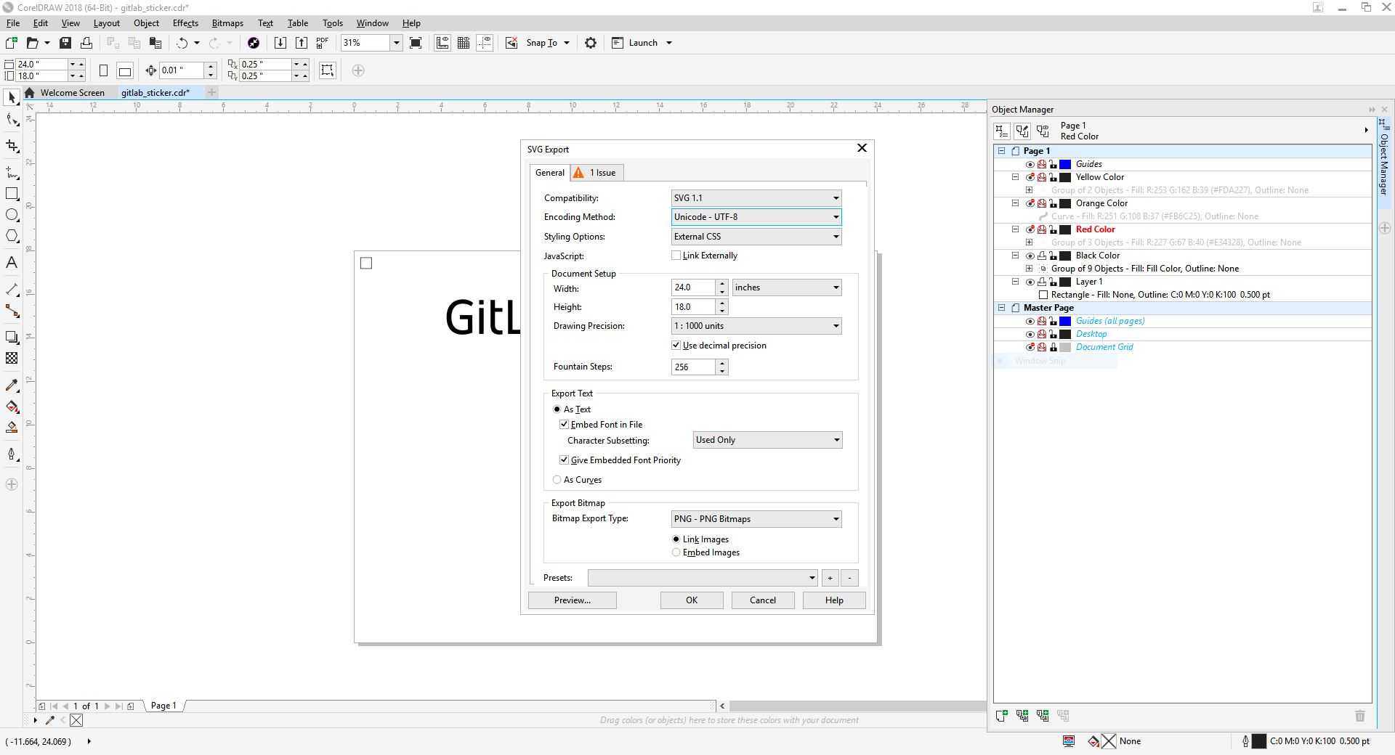Viewport: 1395px width, 755px height.
Task: Open the Presets dropdown
Action: click(703, 578)
